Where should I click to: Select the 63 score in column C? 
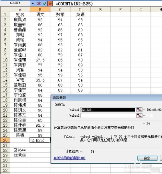tap(60, 25)
